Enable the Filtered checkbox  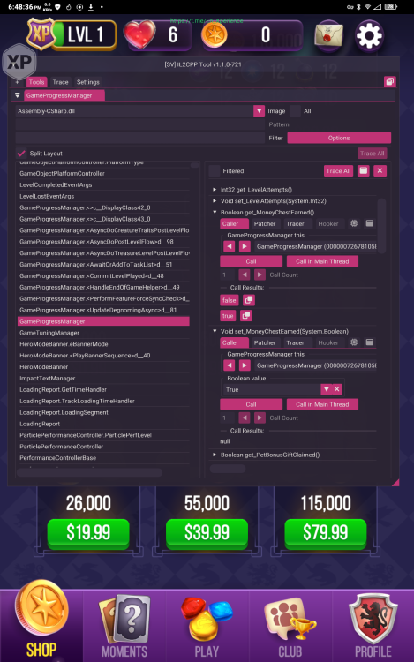pos(215,171)
